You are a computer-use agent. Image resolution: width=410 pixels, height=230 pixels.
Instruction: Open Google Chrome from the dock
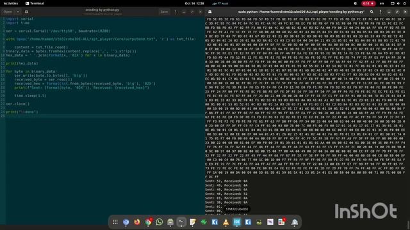point(148,222)
